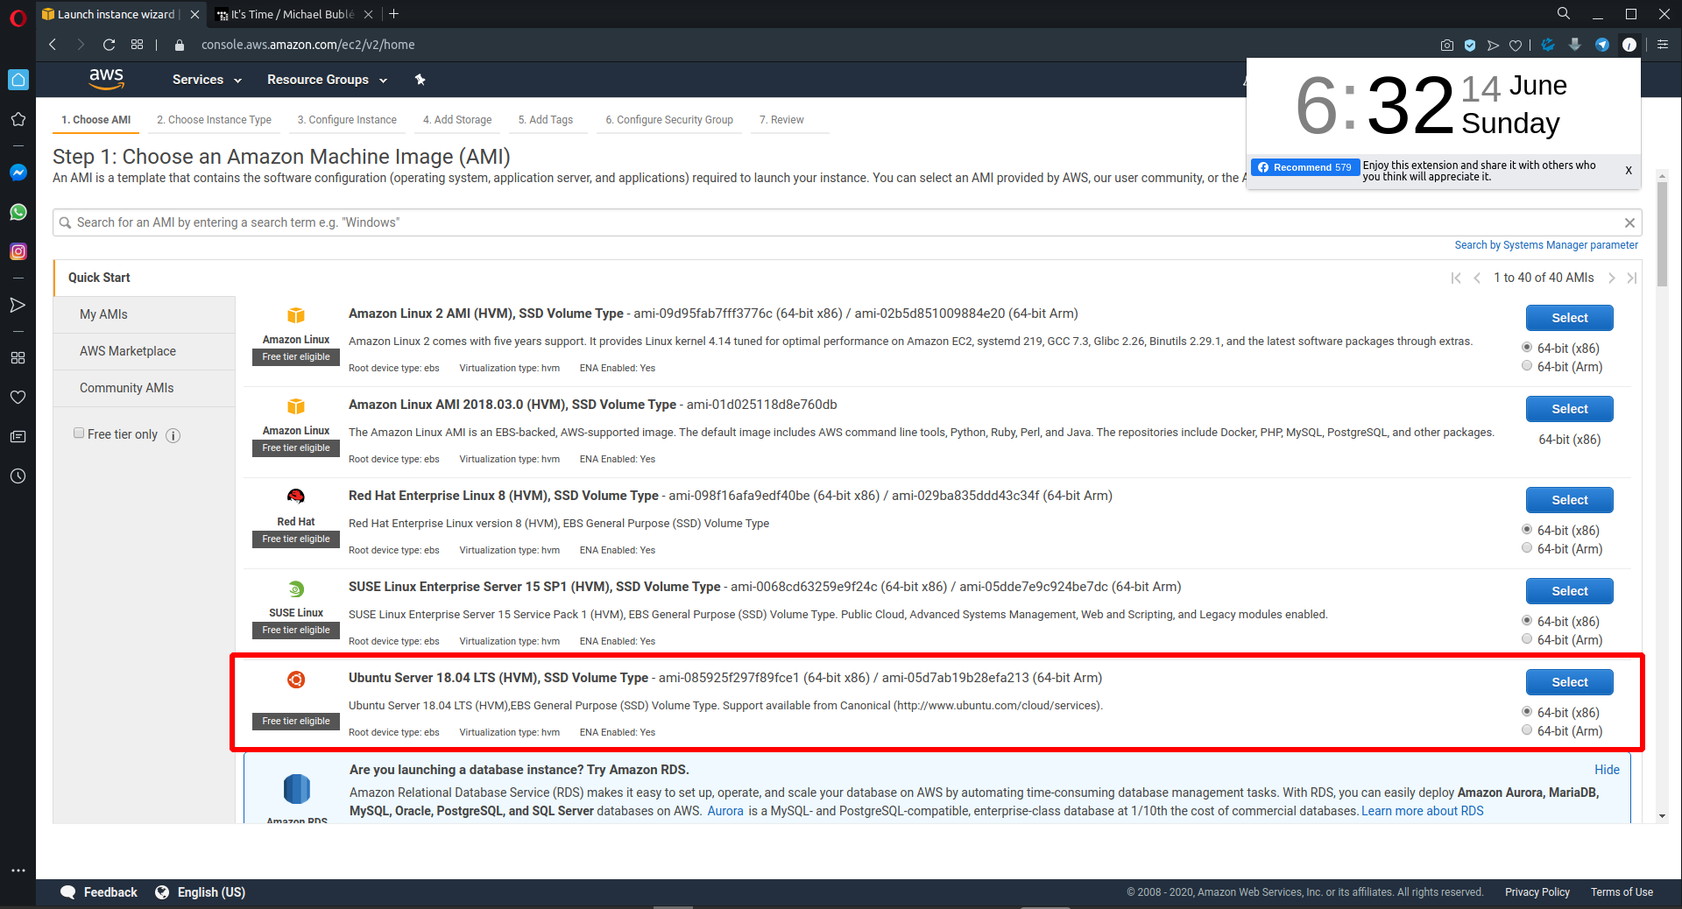Open the personal news icon in the sidebar
Viewport: 1682px width, 909px height.
(18, 436)
